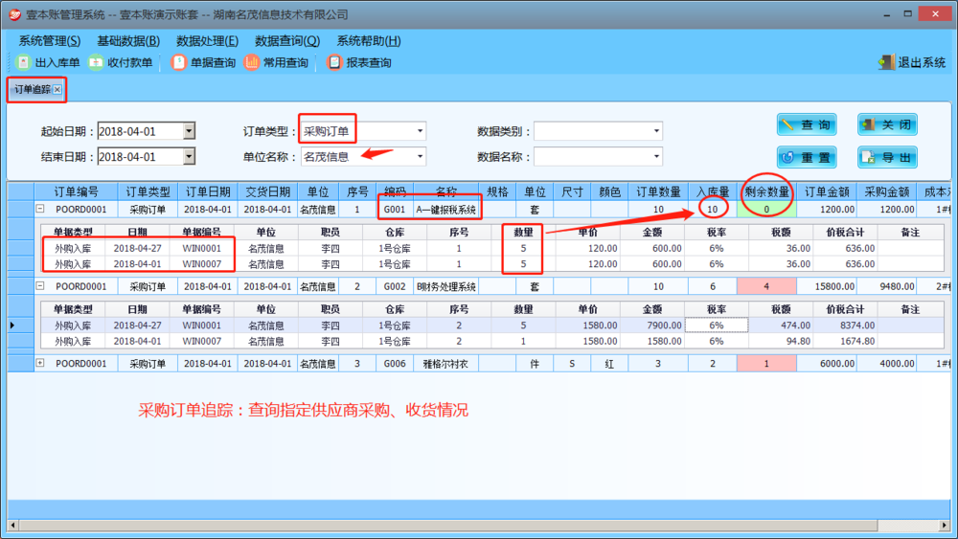Click the 订单金额 column header

tap(827, 191)
